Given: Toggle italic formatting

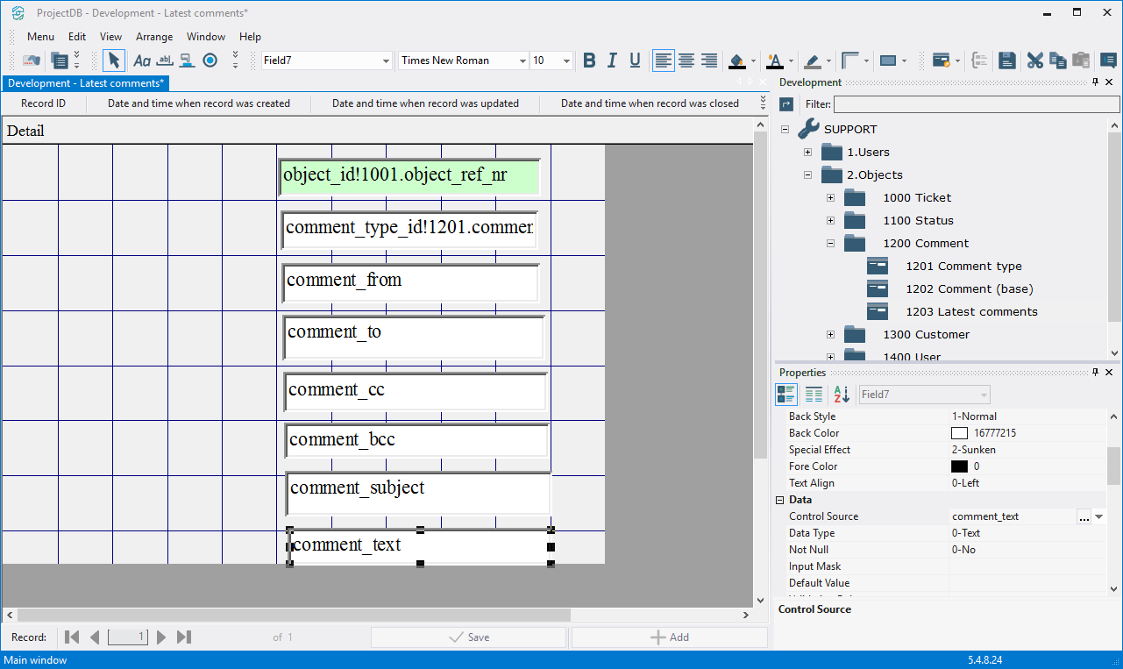Looking at the screenshot, I should [x=612, y=60].
